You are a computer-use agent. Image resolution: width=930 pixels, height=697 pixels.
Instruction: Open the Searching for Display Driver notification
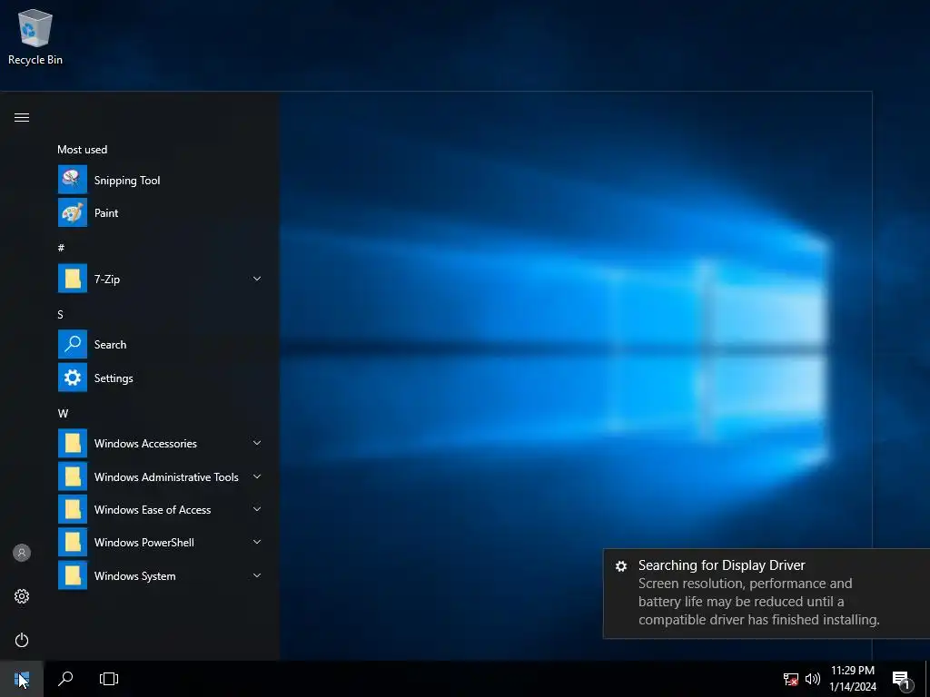click(x=767, y=594)
